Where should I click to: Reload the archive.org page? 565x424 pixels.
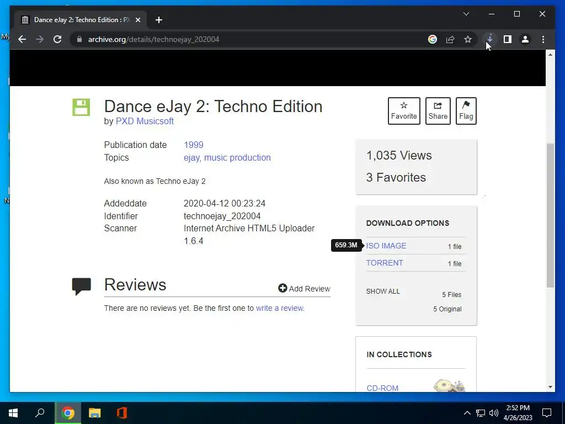[57, 39]
